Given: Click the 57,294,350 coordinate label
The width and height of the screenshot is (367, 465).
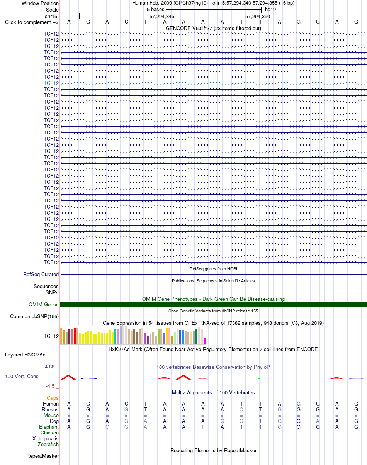Looking at the screenshot, I should point(258,16).
